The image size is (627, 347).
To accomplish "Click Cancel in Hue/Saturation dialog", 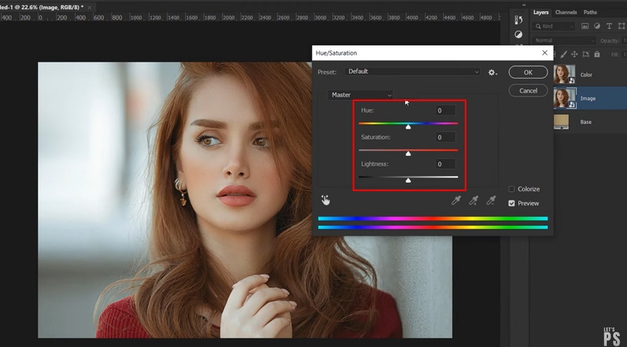I will [x=528, y=91].
